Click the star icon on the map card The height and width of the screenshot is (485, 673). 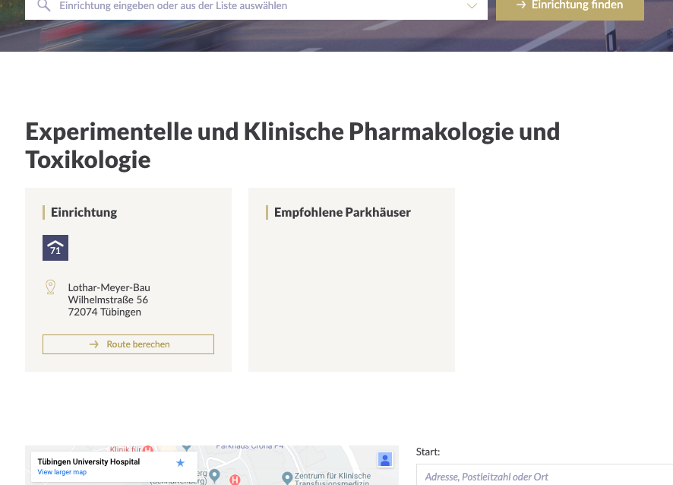point(180,463)
